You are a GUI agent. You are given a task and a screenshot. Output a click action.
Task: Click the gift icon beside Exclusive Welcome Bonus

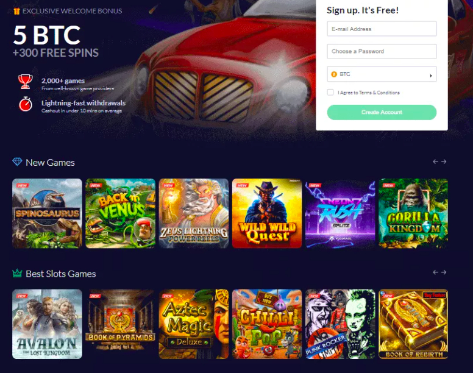coord(16,11)
